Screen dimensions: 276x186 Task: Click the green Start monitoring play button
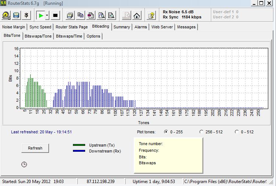point(41,15)
